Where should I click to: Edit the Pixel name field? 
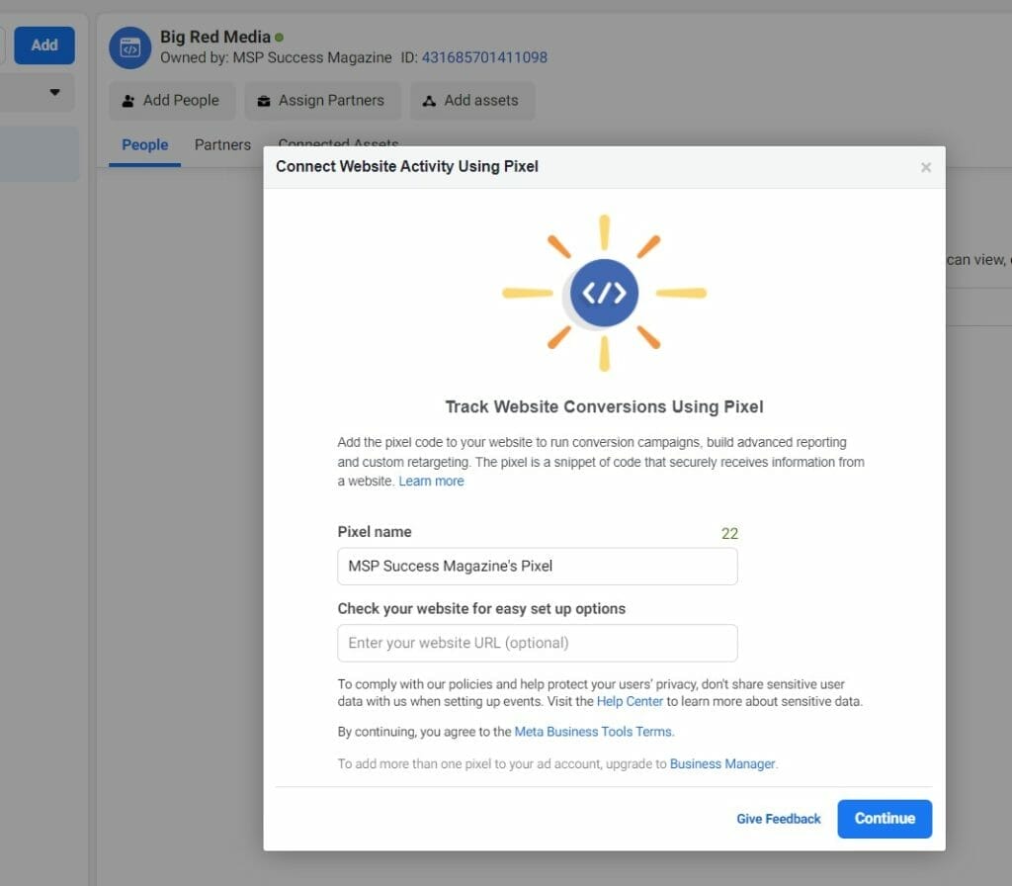point(537,567)
